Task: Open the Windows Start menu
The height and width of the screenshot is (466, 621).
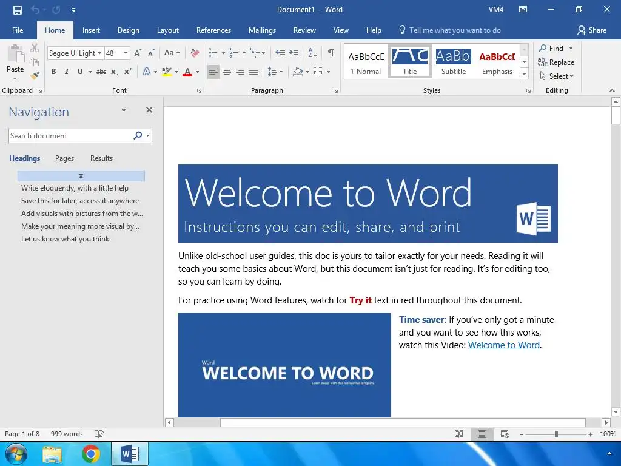Action: tap(16, 454)
